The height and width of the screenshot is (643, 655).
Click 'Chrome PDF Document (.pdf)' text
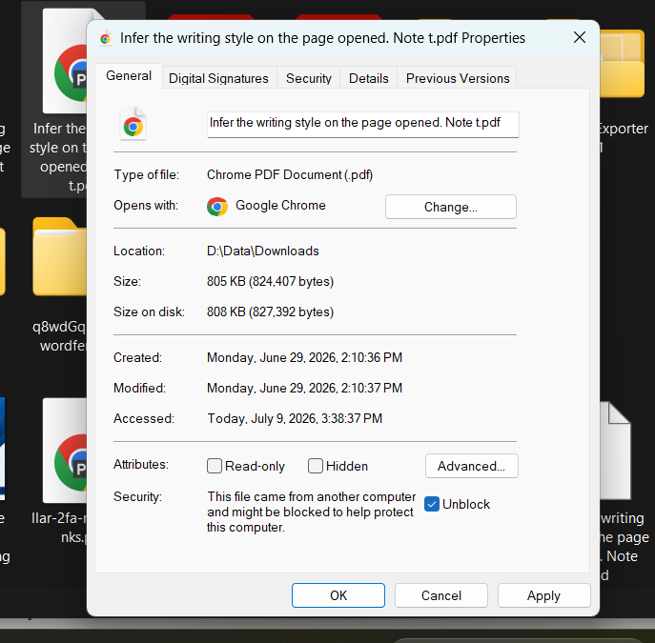pos(290,174)
